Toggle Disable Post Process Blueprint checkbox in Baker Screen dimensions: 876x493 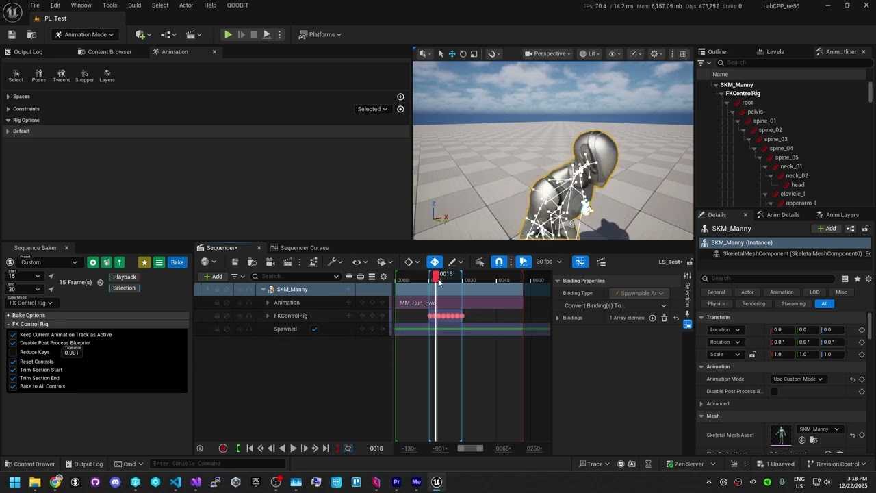13,343
